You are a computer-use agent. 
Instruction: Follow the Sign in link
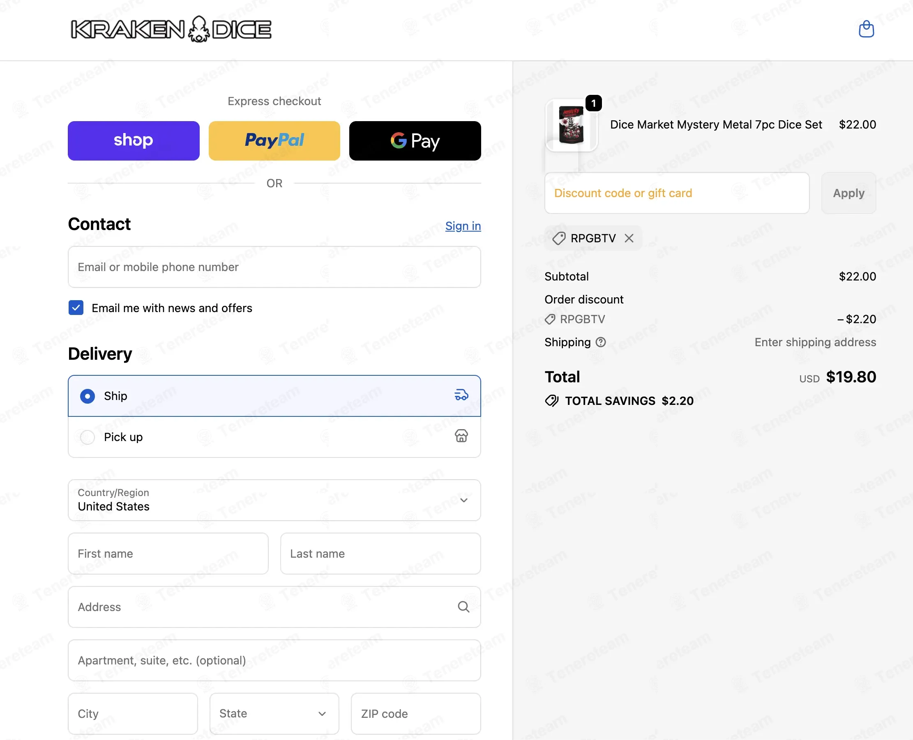click(463, 226)
